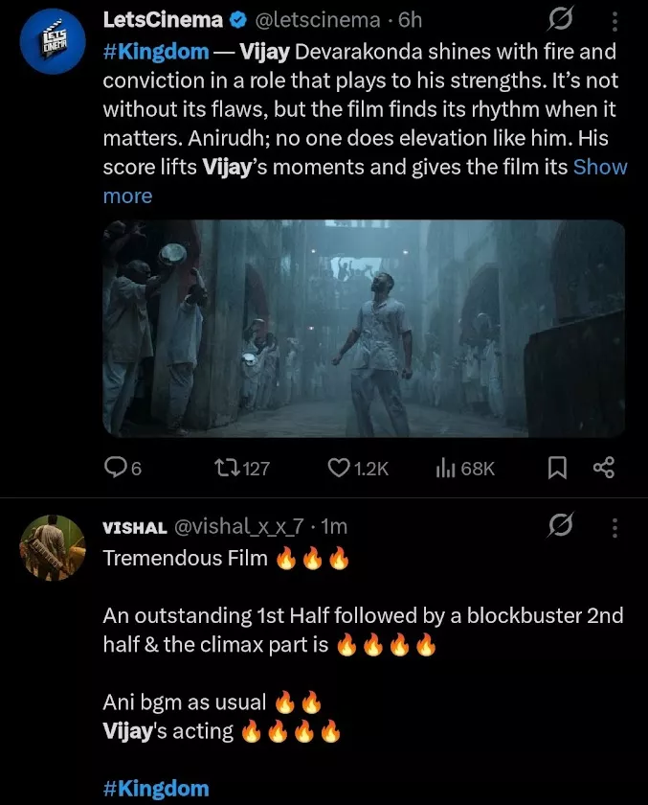The width and height of the screenshot is (648, 805).
Task: Share the LetsCinema post
Action: pos(603,468)
